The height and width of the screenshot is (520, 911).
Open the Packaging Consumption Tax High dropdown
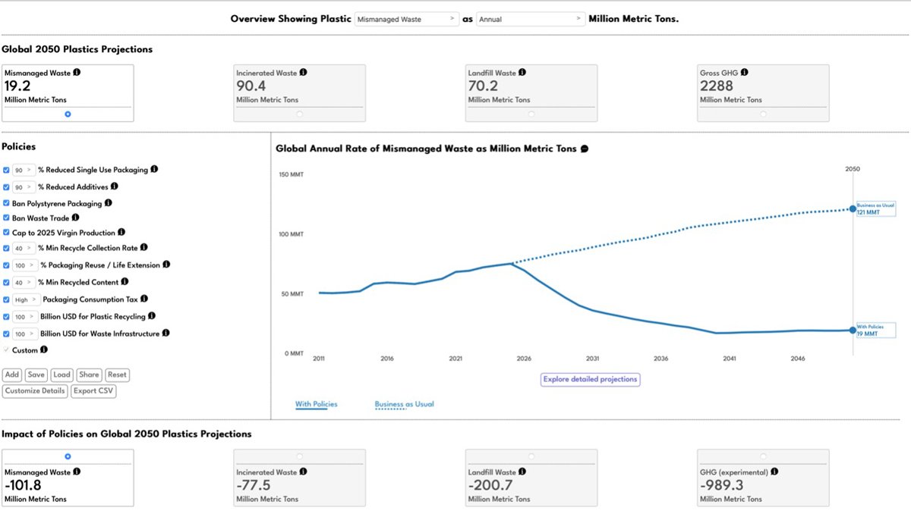point(27,300)
